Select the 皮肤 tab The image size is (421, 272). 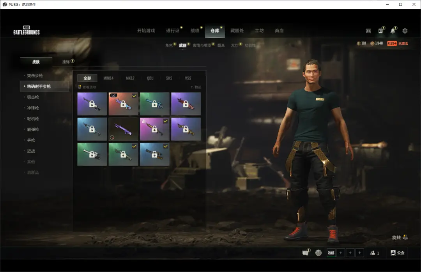tap(36, 62)
